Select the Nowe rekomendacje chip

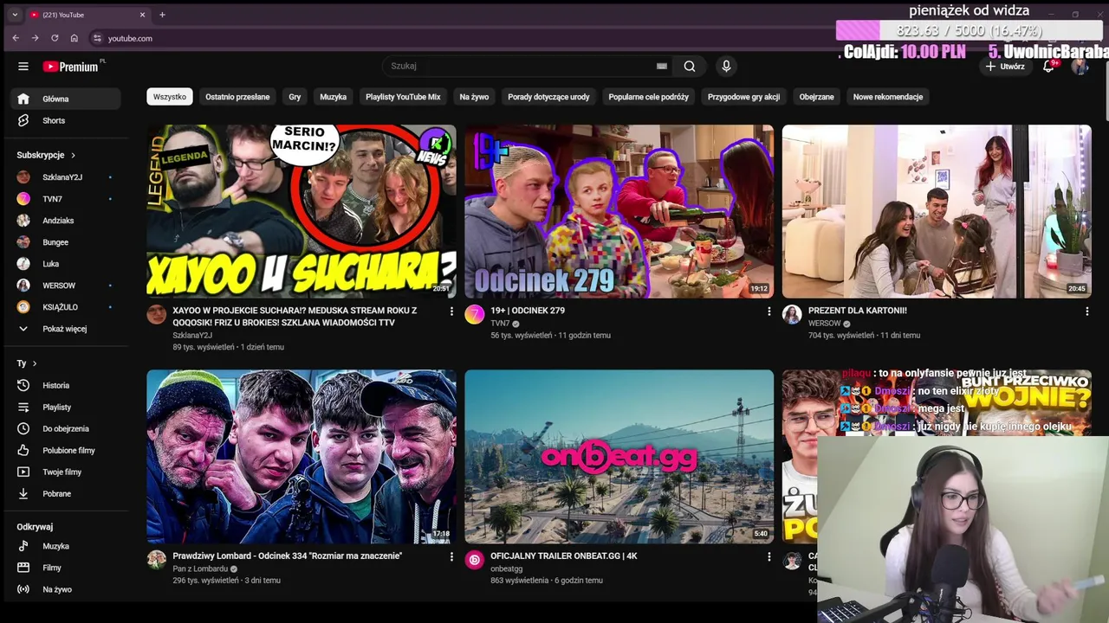pos(888,97)
